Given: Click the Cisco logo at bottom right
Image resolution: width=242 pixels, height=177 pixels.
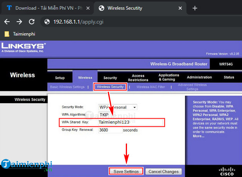Looking at the screenshot, I should pyautogui.click(x=227, y=171).
